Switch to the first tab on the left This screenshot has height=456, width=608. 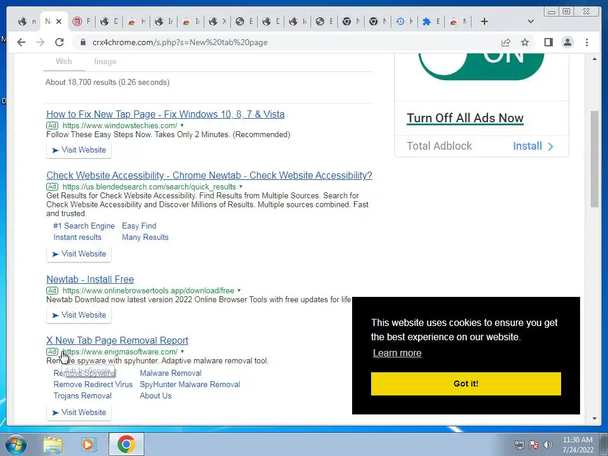pos(27,21)
